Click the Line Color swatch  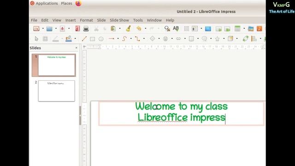(x=55, y=39)
